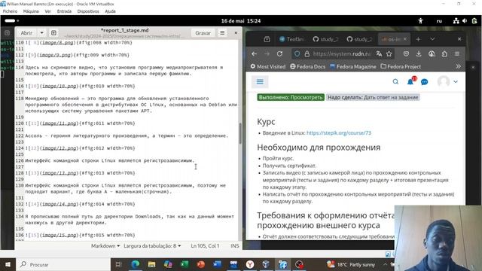482x271 pixels.
Task: Expand the user menu arrow
Action: 456,82
